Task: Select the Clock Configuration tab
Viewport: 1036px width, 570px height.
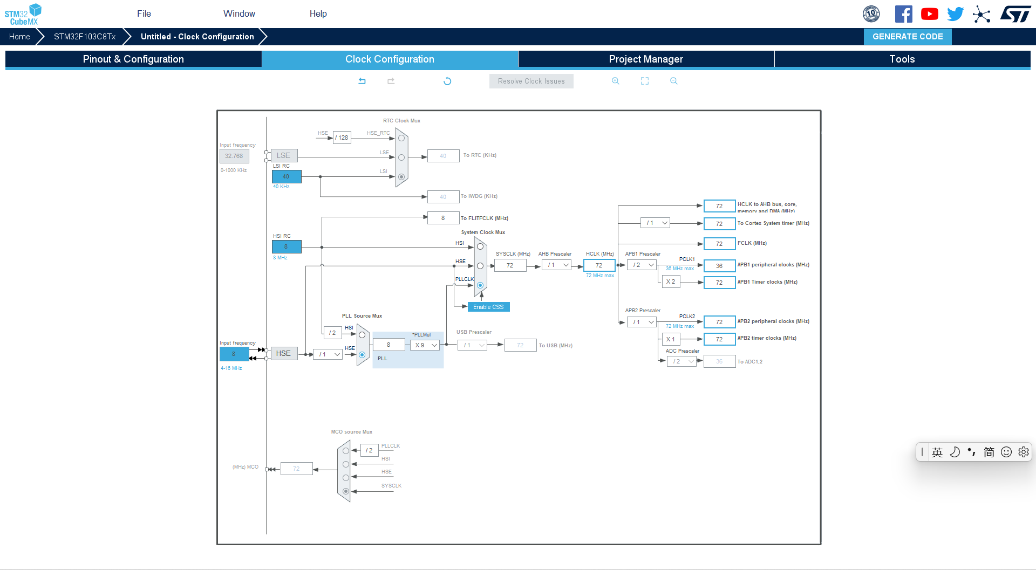Action: pos(390,59)
